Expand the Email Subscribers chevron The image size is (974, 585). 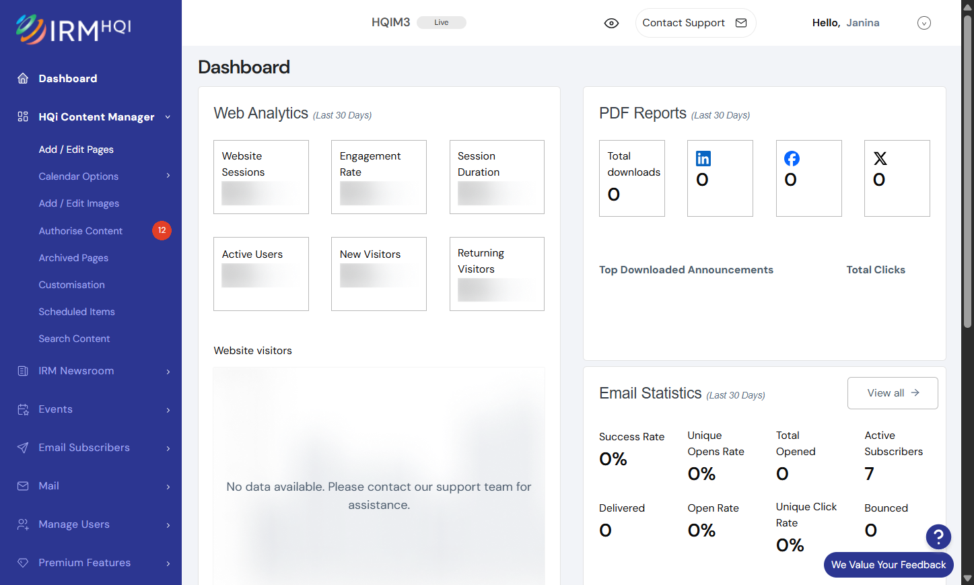pyautogui.click(x=168, y=448)
